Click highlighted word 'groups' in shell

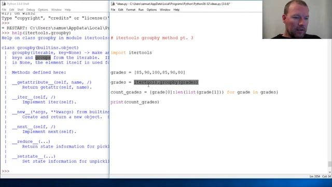(x=43, y=58)
